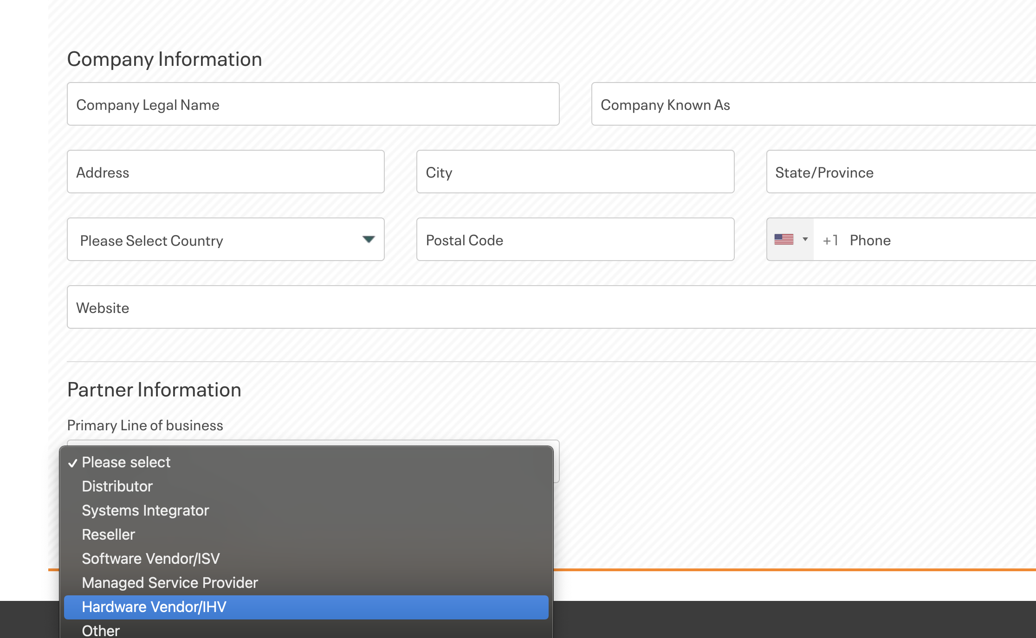Focus the State/Province input
Viewport: 1036px width, 638px height.
[900, 172]
